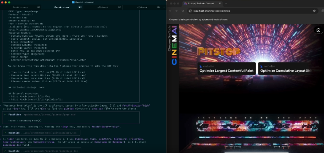
Task: Reload the Chrome page
Action: point(183,11)
